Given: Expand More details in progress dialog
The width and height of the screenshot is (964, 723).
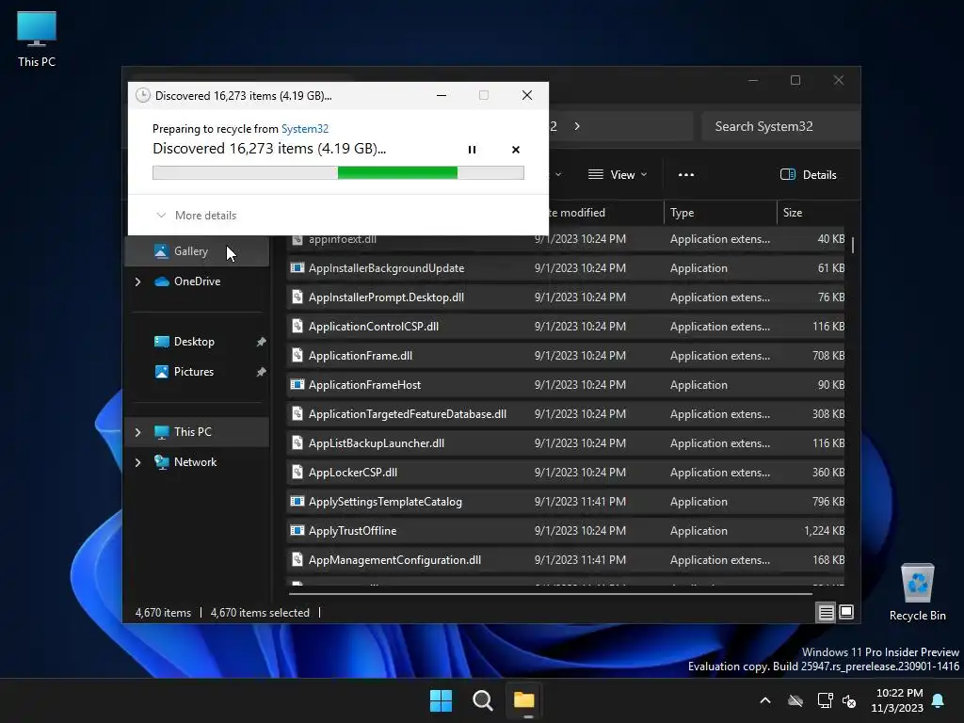Looking at the screenshot, I should (196, 216).
